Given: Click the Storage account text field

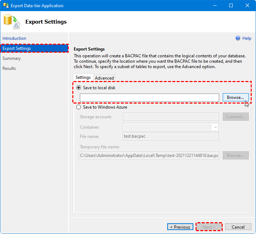Looking at the screenshot, I should 170,116.
